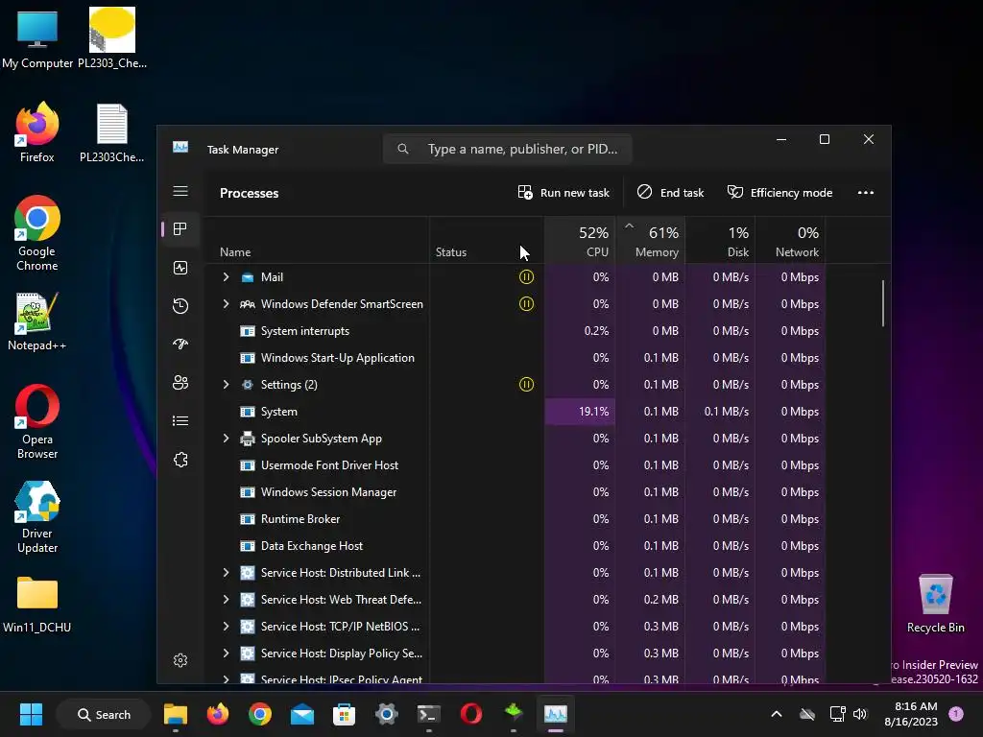Expand Service Host: Distributed Link row
Image resolution: width=983 pixels, height=737 pixels.
[x=226, y=572]
